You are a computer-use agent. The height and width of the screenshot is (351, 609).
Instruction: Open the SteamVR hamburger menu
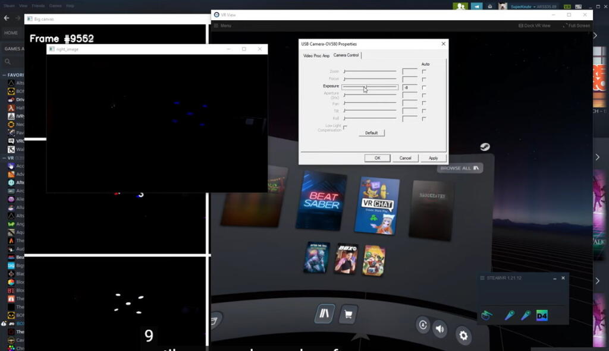point(482,278)
